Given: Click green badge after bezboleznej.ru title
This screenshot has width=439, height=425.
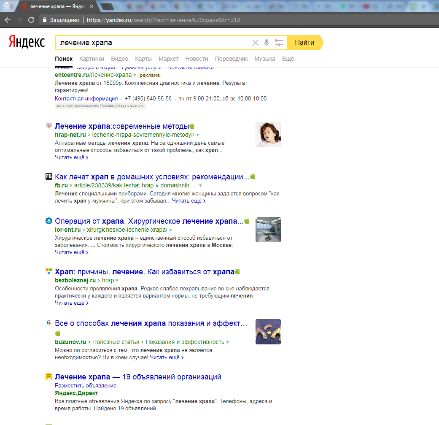Looking at the screenshot, I should coord(237,272).
